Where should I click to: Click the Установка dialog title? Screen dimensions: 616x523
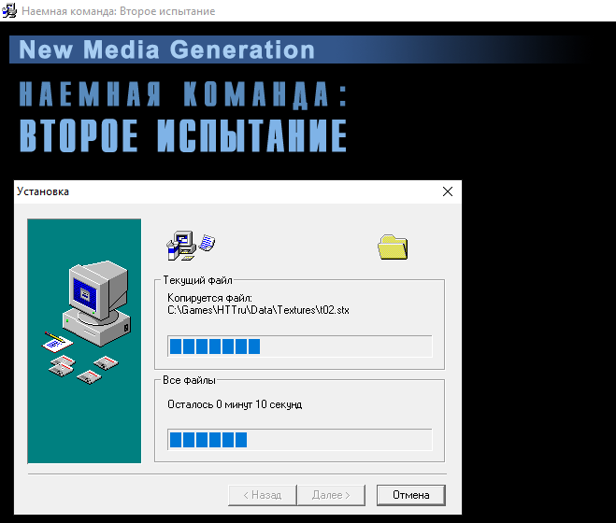[x=43, y=191]
